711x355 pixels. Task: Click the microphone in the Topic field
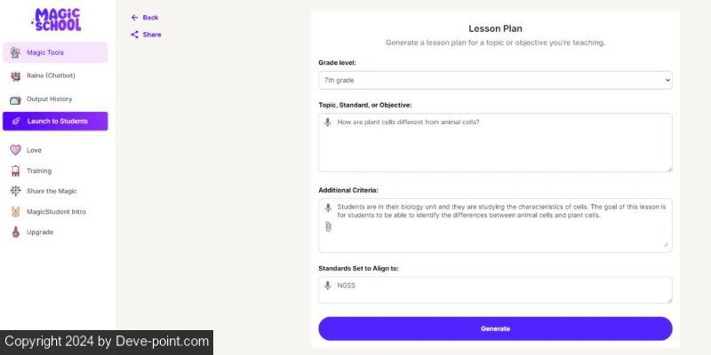point(328,122)
